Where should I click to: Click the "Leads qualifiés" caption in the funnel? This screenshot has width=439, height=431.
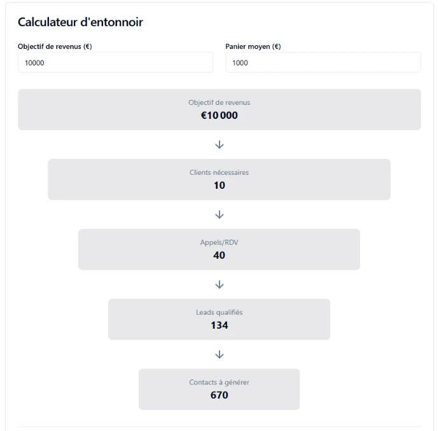pyautogui.click(x=219, y=312)
